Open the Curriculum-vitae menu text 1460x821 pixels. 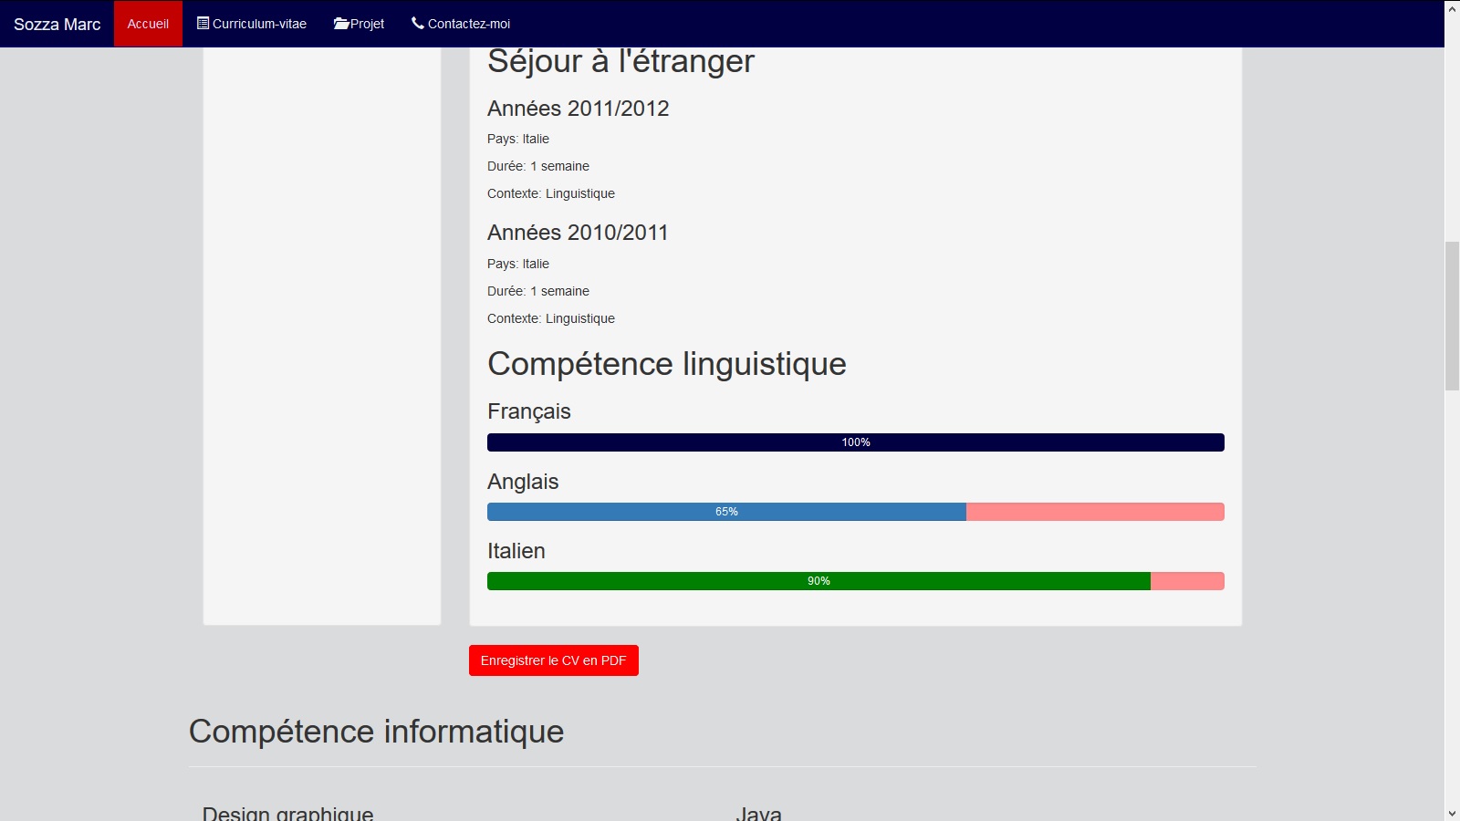pyautogui.click(x=259, y=24)
